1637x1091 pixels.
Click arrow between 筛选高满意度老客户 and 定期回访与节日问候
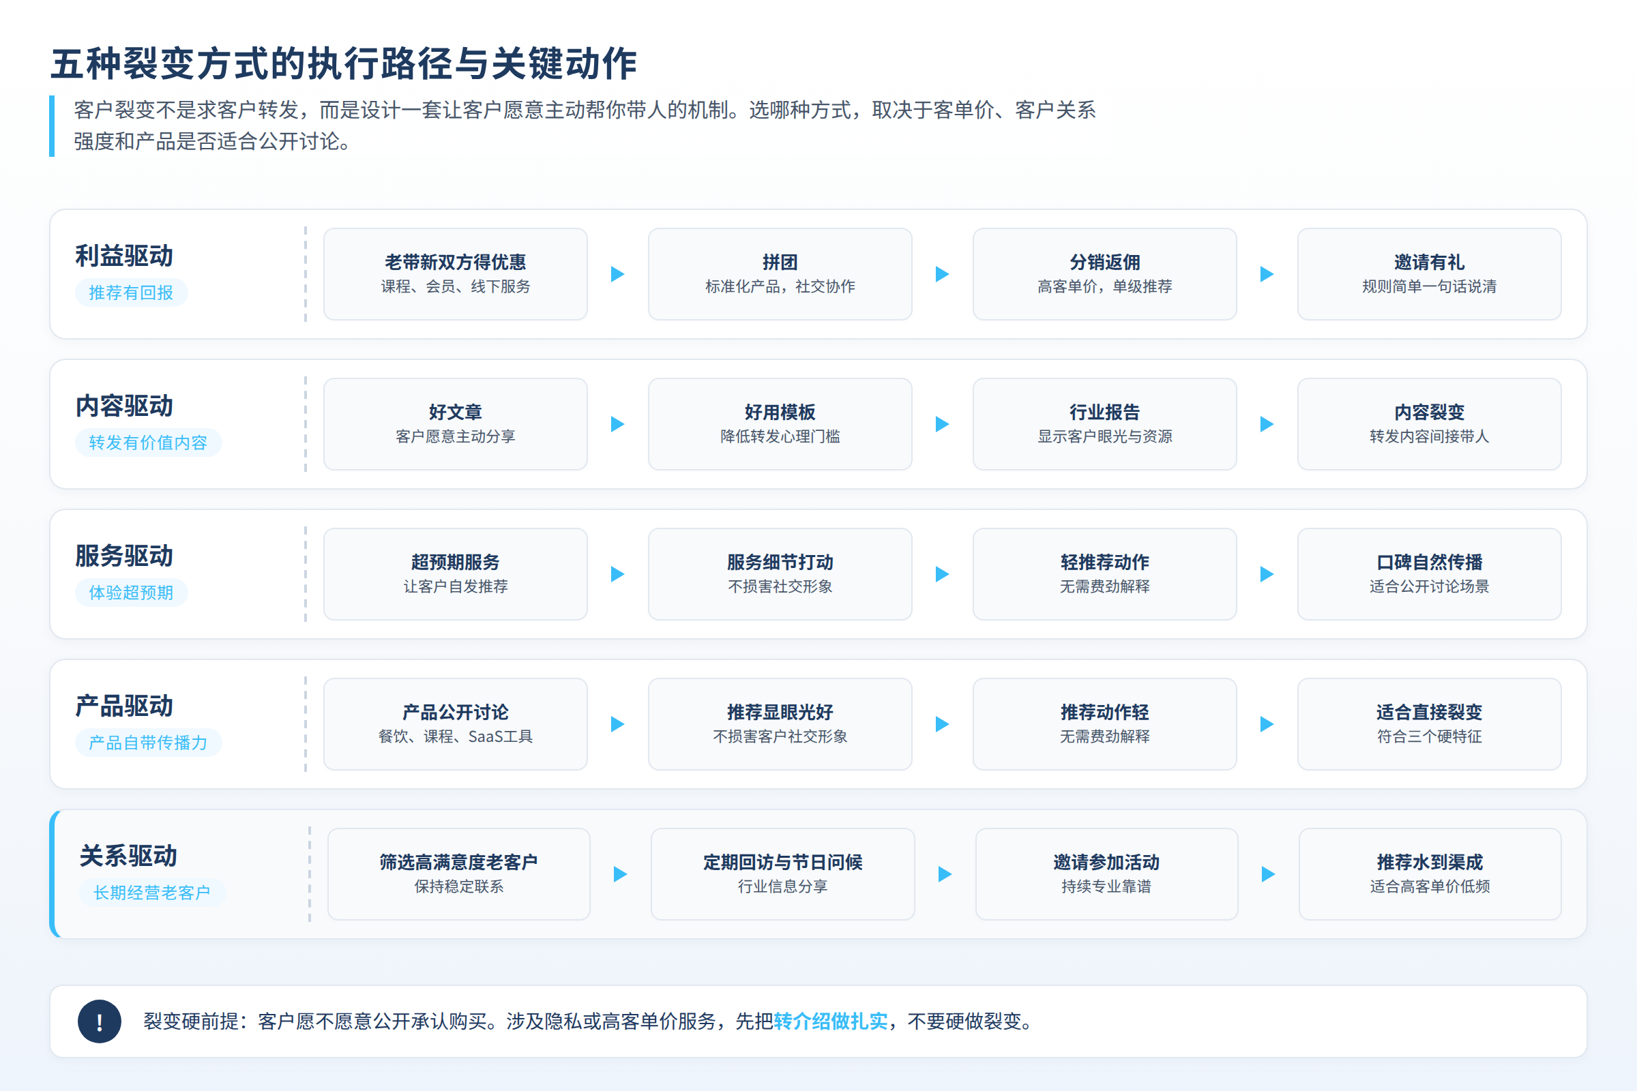click(620, 874)
